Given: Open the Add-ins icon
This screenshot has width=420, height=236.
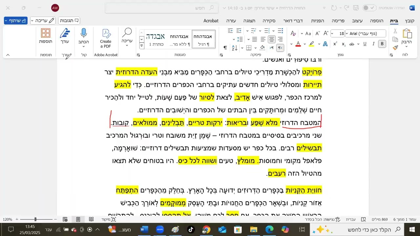Looking at the screenshot, I should 46,33.
